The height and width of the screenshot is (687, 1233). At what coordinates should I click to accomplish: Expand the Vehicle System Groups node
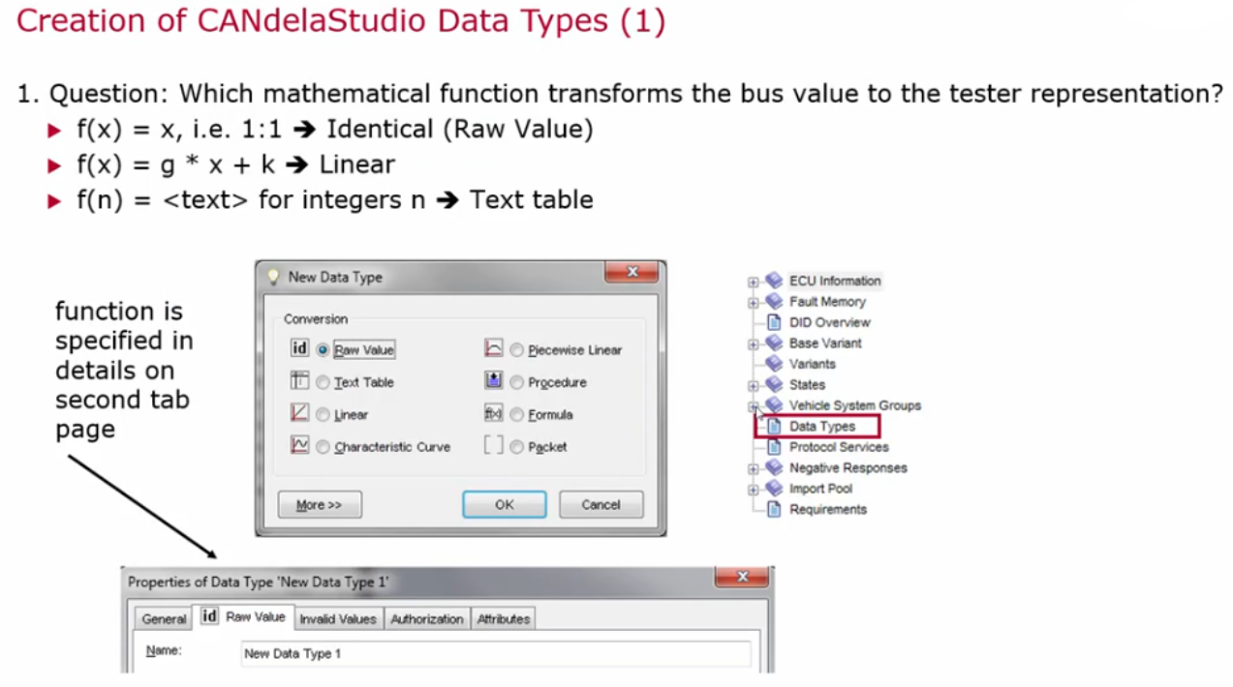[x=753, y=405]
